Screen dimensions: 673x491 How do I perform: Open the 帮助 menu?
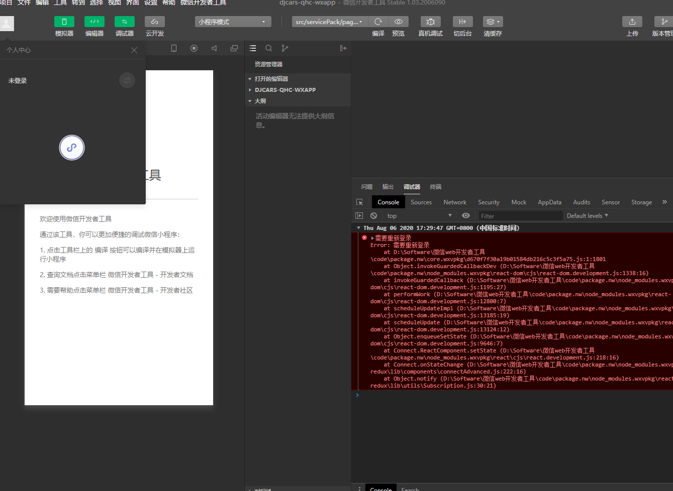169,3
